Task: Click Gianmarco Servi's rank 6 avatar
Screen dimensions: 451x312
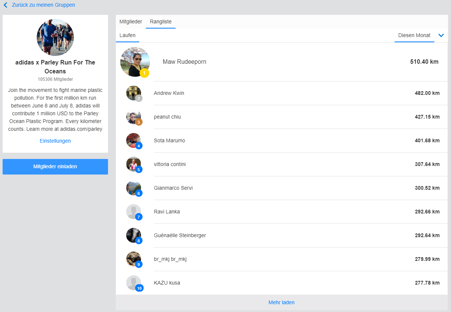Action: 133,188
